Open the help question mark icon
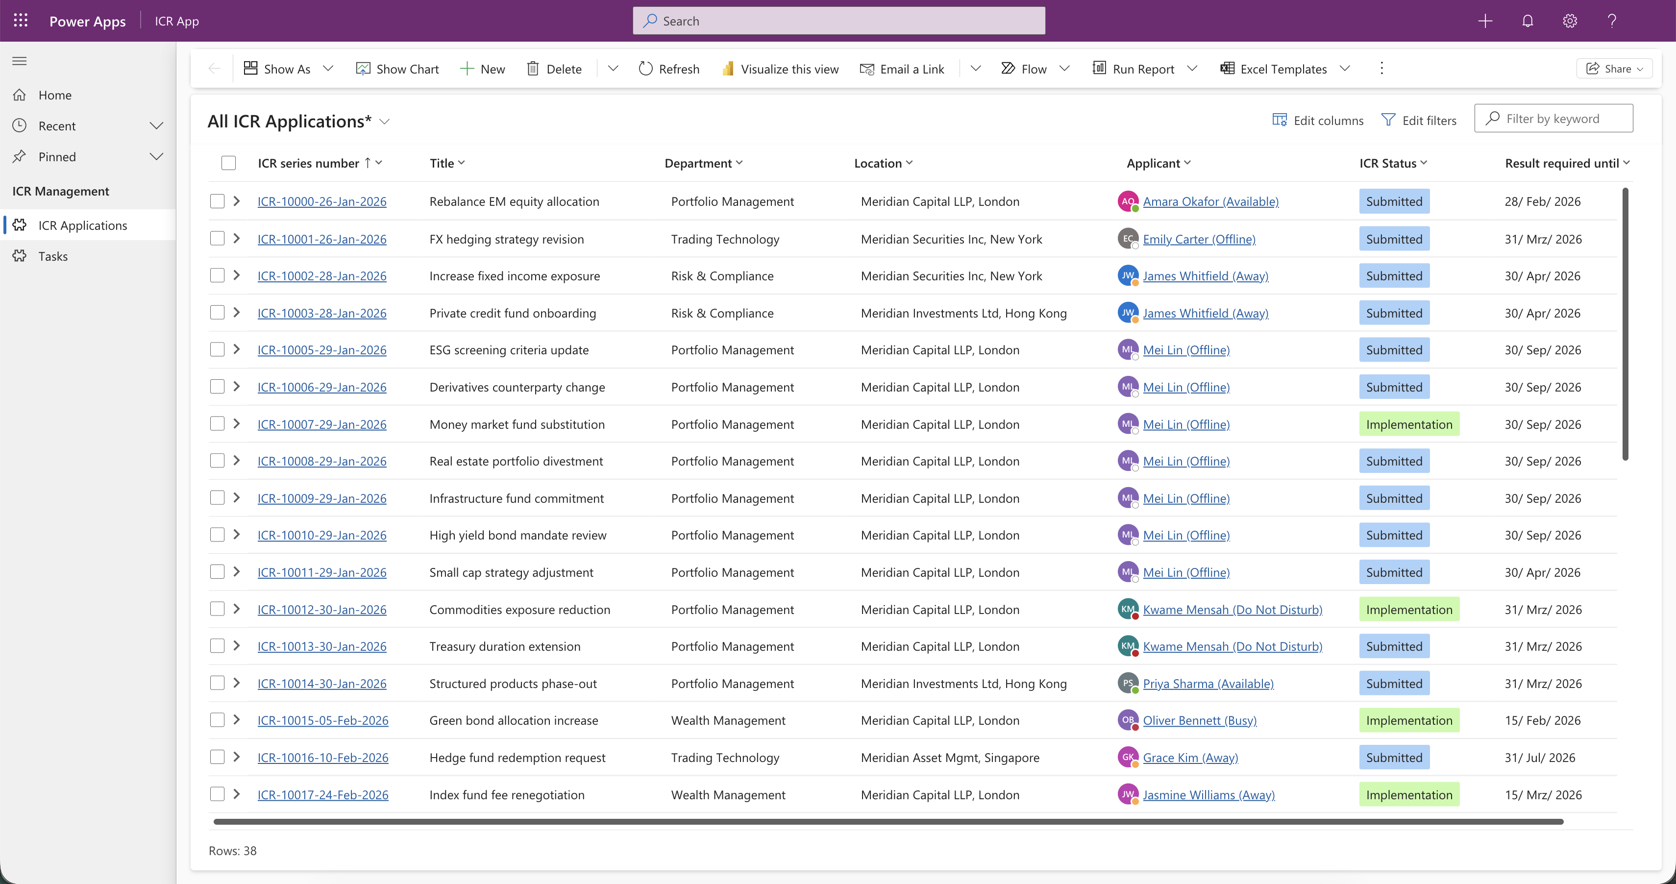 point(1612,21)
